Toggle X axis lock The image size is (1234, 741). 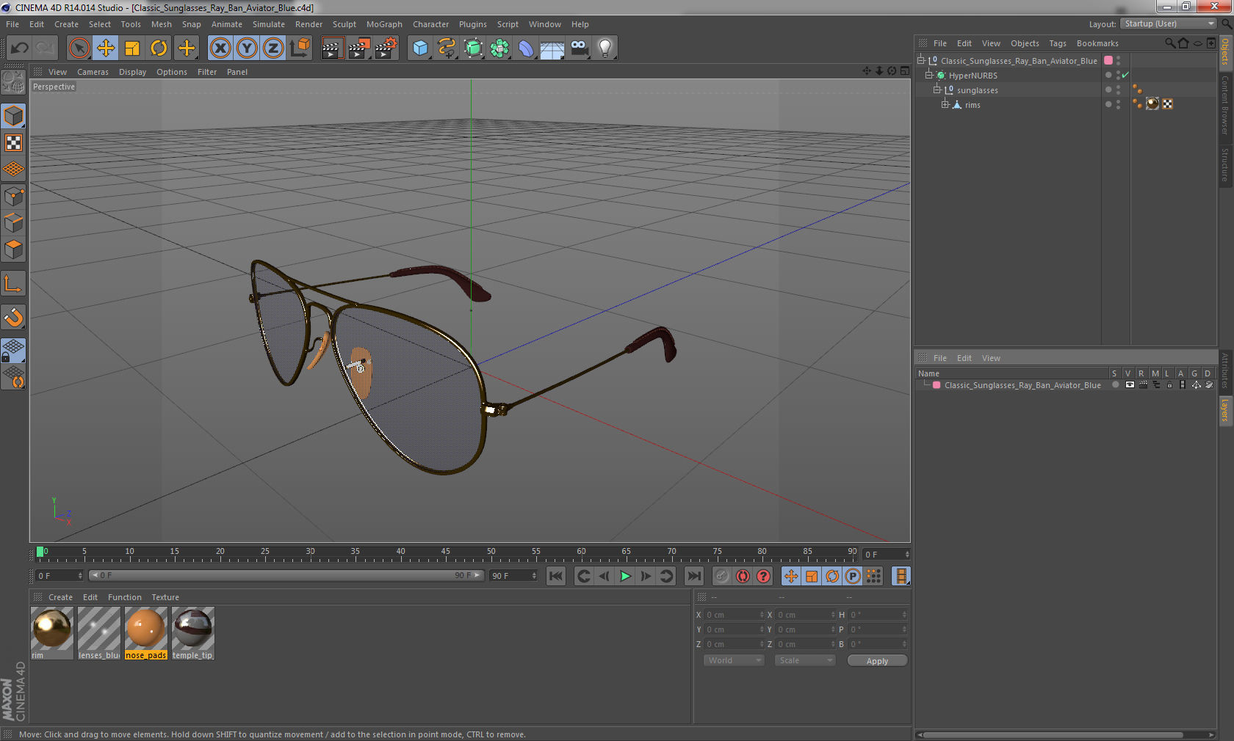tap(220, 48)
